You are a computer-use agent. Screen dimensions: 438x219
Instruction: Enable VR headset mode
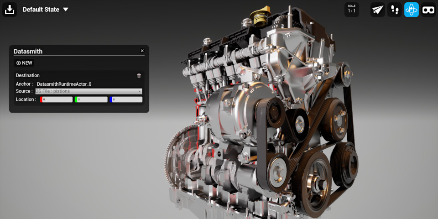(x=428, y=10)
